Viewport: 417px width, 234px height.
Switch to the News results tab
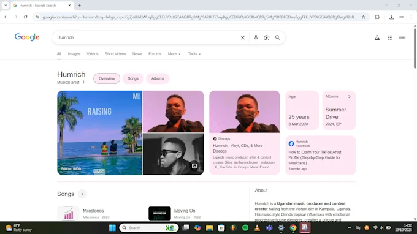click(137, 54)
